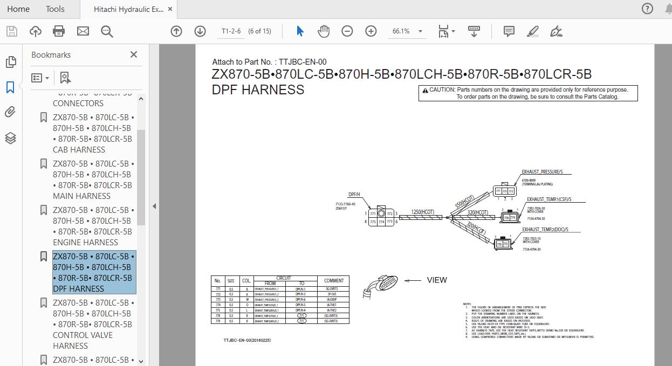Print the document with the printer icon
The width and height of the screenshot is (672, 366).
click(x=59, y=31)
